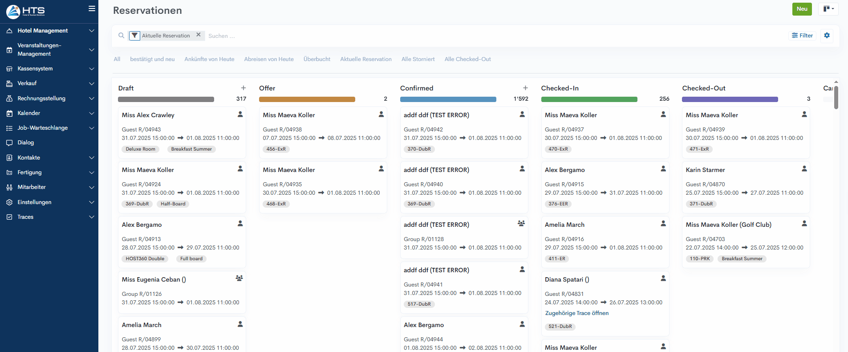
Task: Open the Filter button
Action: (802, 36)
